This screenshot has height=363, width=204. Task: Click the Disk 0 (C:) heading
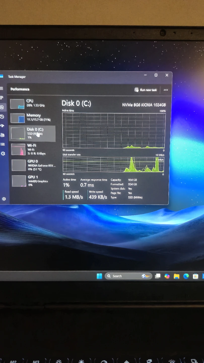76,103
